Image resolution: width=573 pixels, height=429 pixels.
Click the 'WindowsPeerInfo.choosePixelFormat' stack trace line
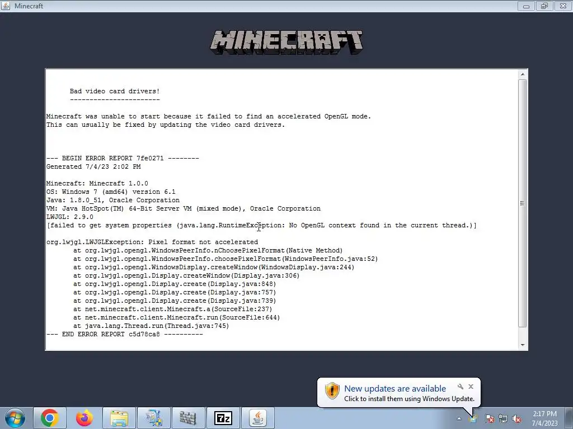pyautogui.click(x=226, y=259)
